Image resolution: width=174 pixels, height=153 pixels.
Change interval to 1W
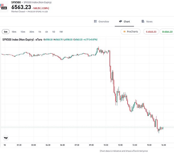pos(61,32)
